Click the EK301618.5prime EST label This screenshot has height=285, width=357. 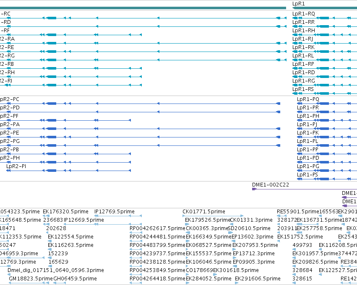[x=236, y=270]
